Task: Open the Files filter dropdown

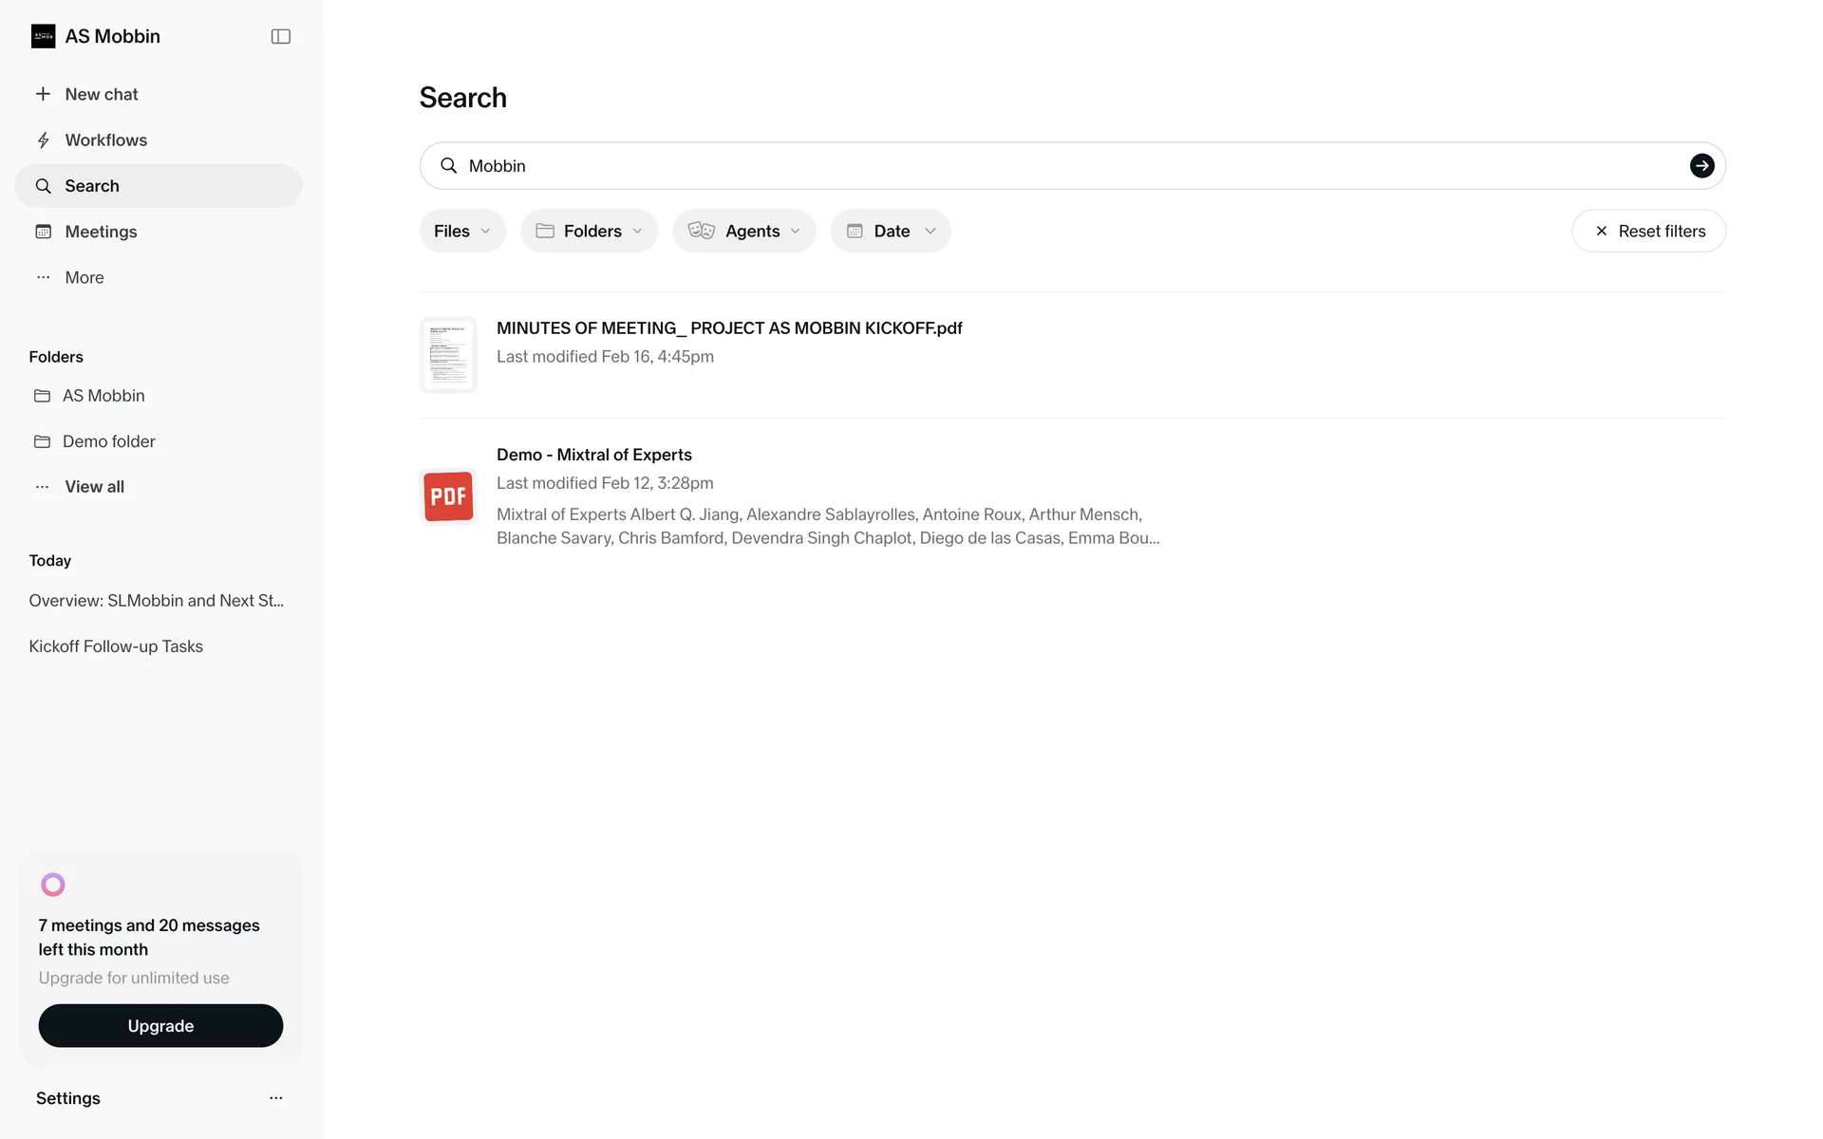Action: [x=462, y=231]
